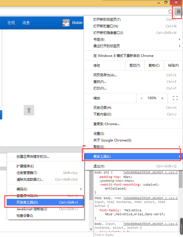Image resolution: width=183 pixels, height=237 pixels.
Task: Expand 更多工具(L) submenu
Action: click(133, 157)
